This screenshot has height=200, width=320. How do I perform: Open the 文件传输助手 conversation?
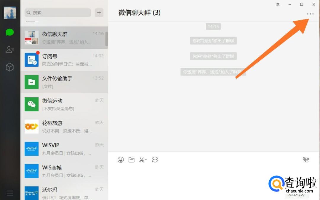click(x=64, y=82)
